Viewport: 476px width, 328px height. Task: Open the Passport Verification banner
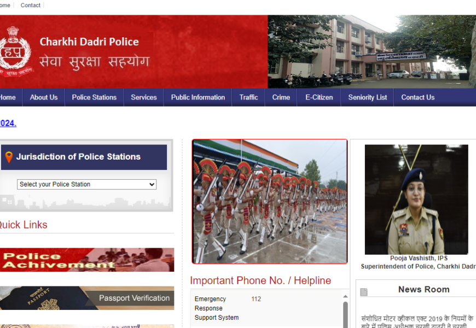pos(86,298)
